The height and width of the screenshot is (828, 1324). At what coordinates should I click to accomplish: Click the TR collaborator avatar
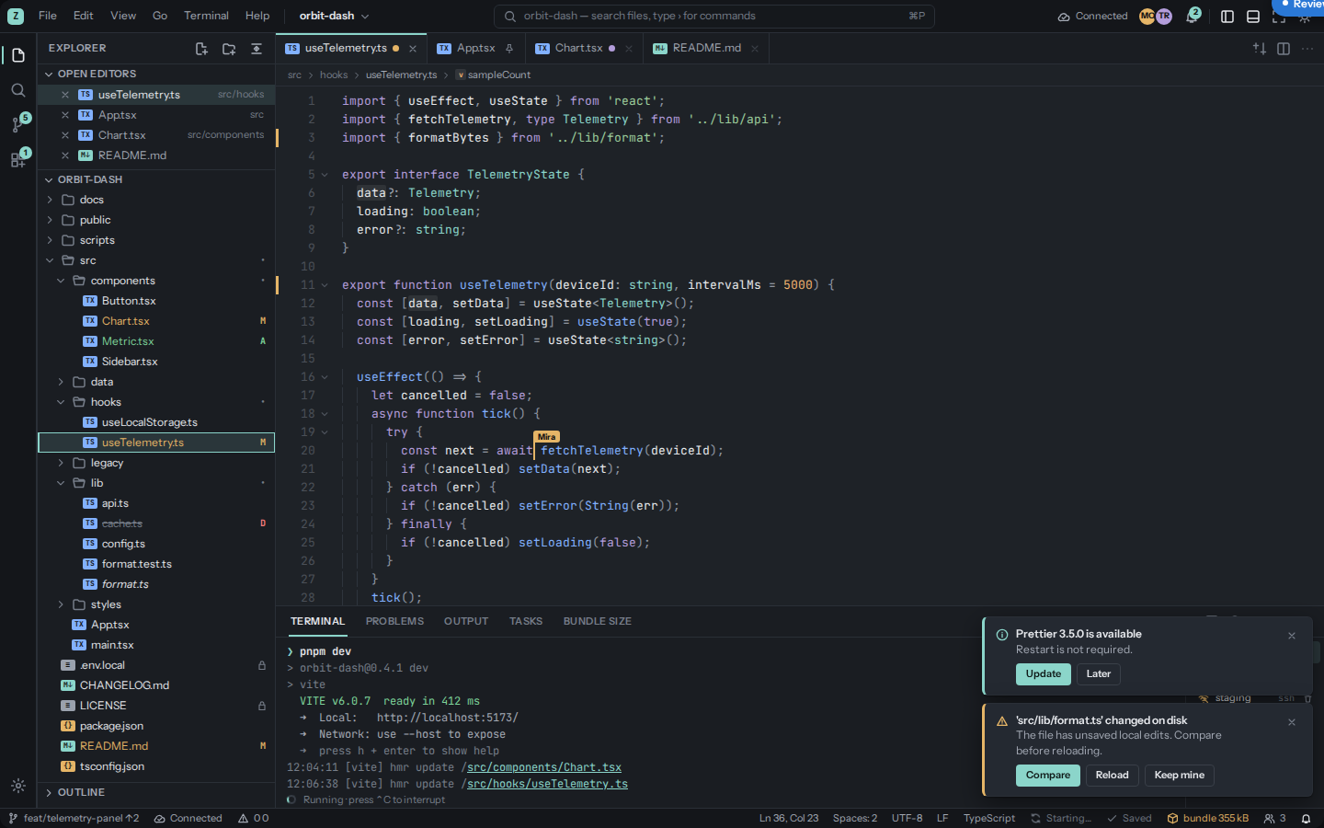pos(1164,16)
